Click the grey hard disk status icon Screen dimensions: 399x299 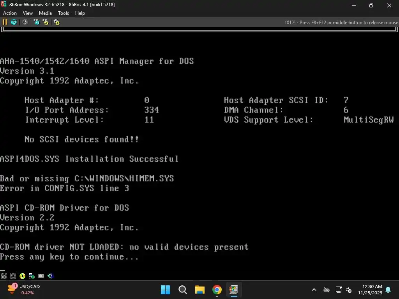41,276
